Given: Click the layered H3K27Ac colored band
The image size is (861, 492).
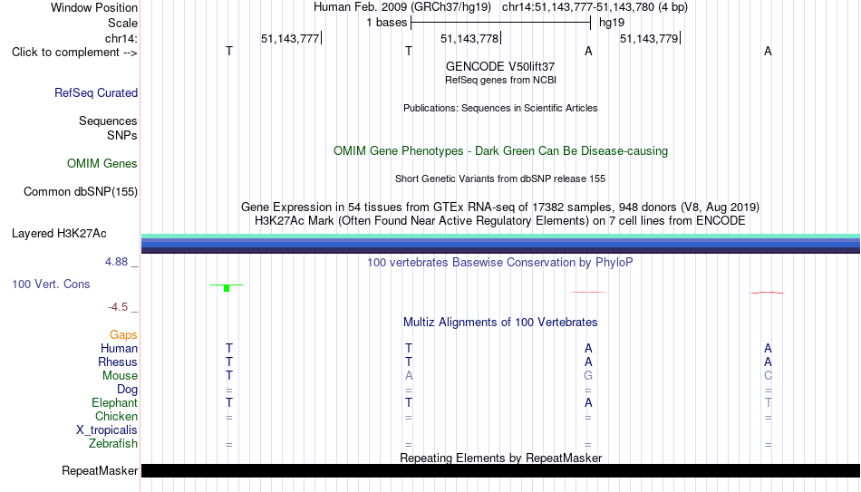Looking at the screenshot, I should 500,243.
